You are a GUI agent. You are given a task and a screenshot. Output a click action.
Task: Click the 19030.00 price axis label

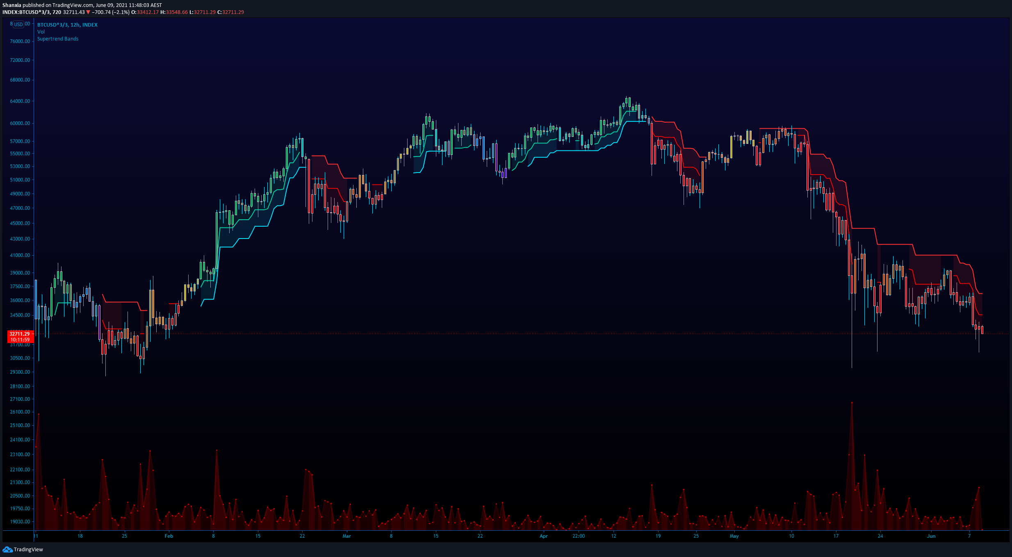[x=20, y=522]
